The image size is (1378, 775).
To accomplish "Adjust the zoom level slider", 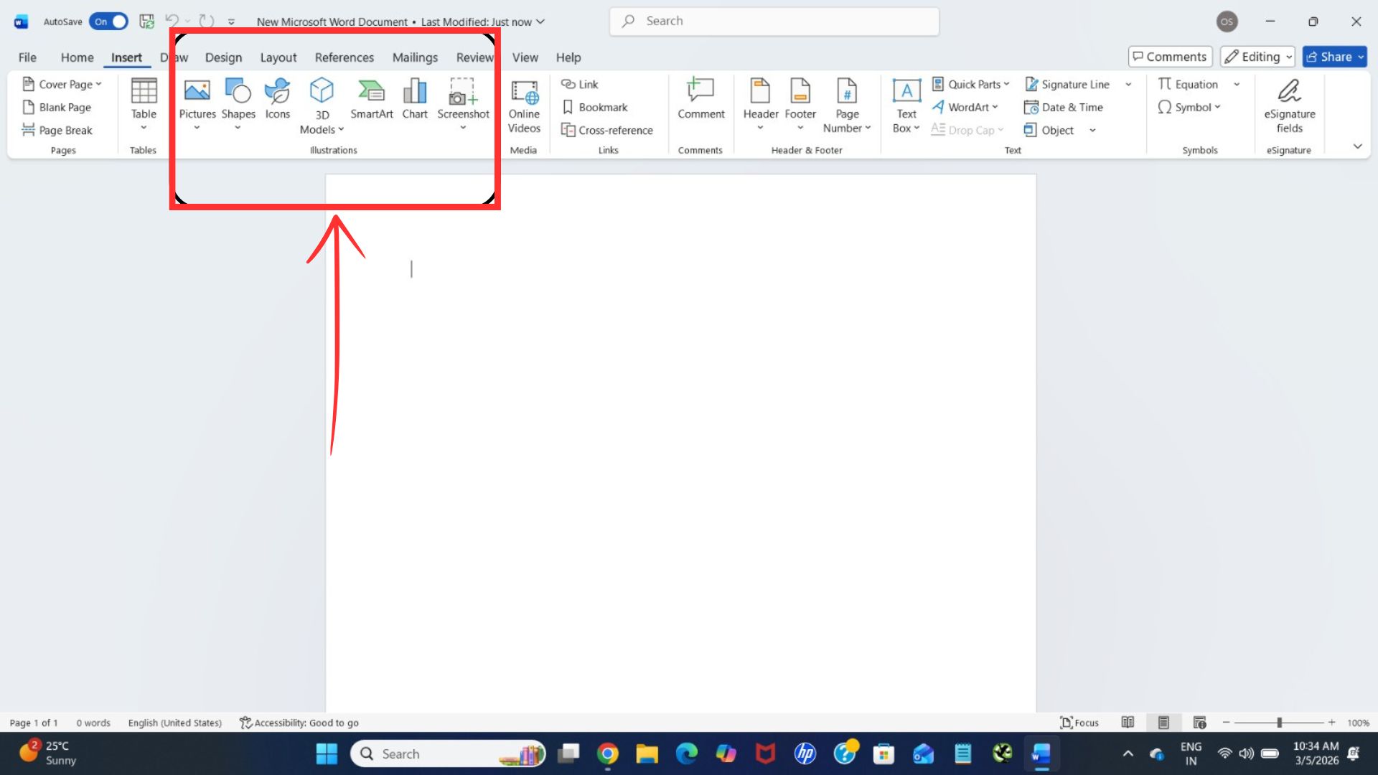I will [x=1279, y=723].
